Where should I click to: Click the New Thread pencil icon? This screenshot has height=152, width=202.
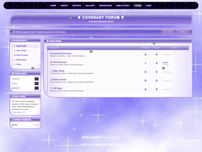tap(15, 51)
